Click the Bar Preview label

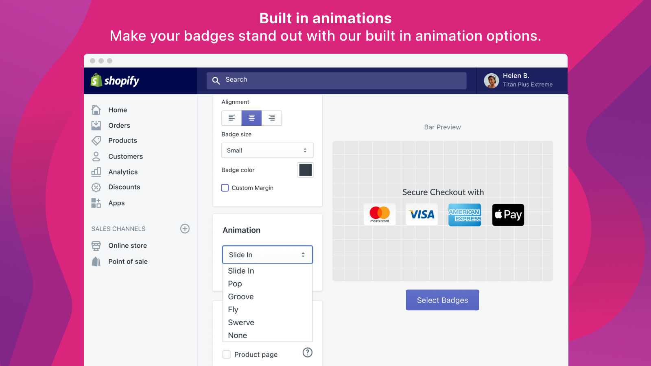[442, 127]
